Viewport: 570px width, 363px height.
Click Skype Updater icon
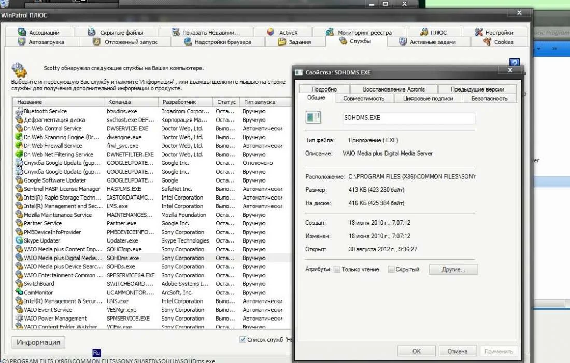click(x=19, y=240)
